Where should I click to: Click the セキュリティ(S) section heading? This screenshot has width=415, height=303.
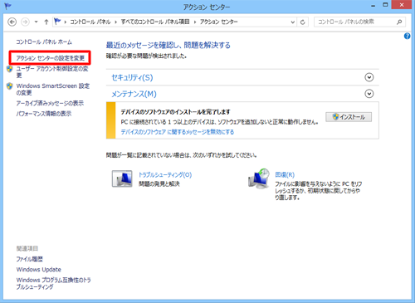[x=132, y=77]
